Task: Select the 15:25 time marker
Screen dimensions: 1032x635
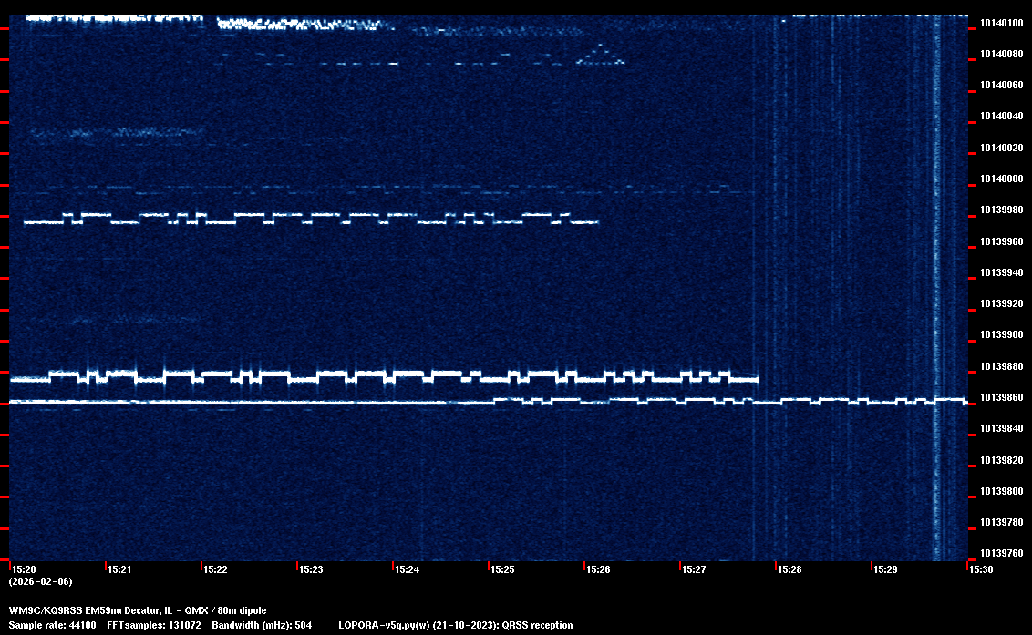Action: (502, 569)
